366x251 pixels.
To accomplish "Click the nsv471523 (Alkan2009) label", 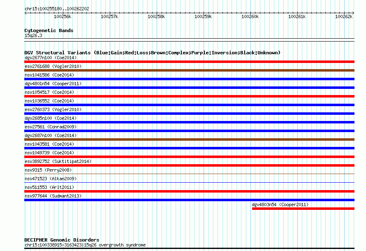I will coord(51,179).
